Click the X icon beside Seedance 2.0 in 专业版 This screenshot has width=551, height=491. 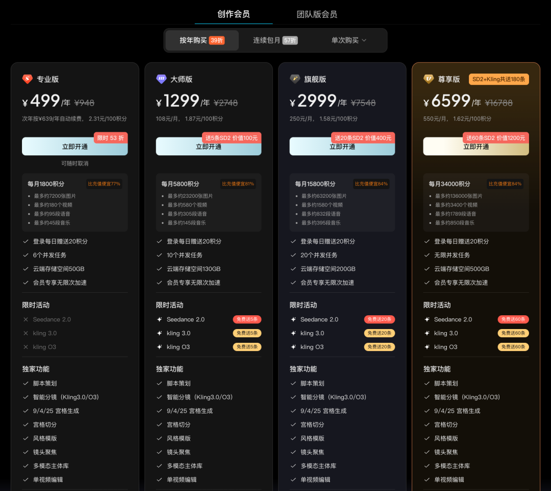(x=26, y=319)
